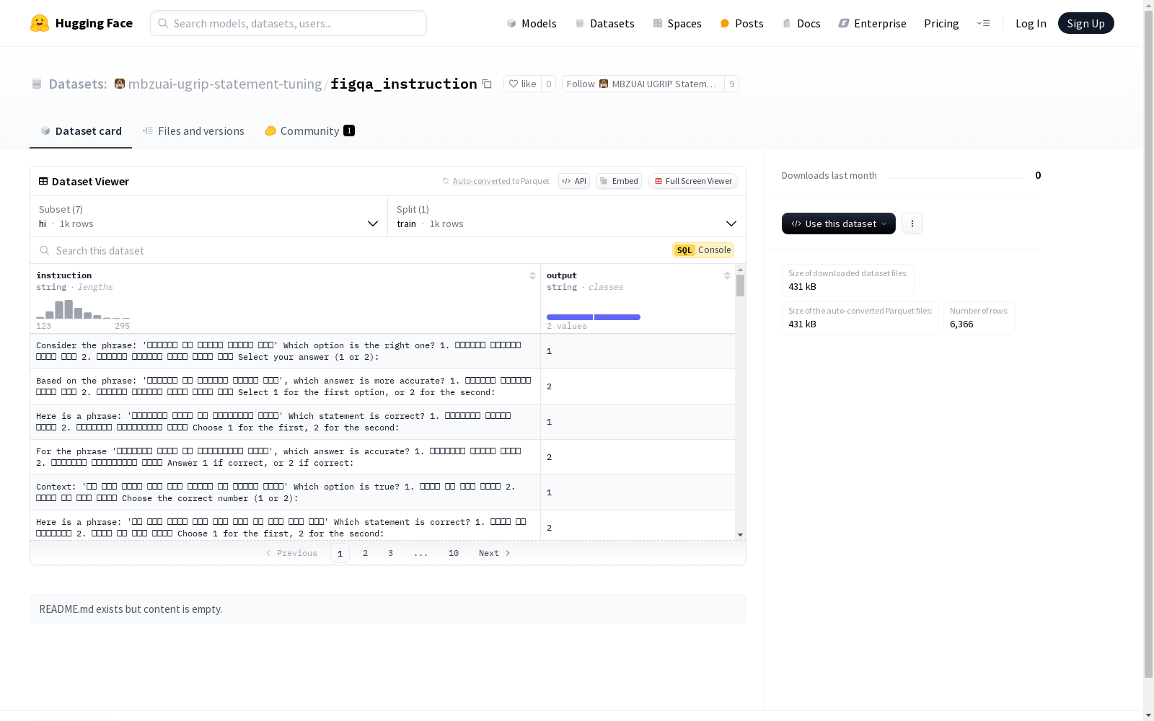Image resolution: width=1154 pixels, height=721 pixels.
Task: Open the Full Screen Viewer
Action: (x=693, y=181)
